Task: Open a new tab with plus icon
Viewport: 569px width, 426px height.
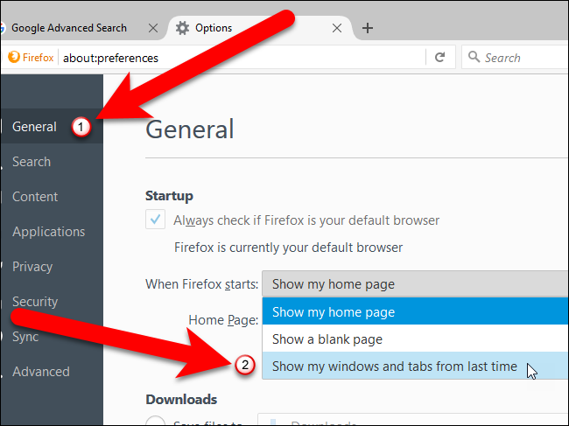Action: click(368, 28)
